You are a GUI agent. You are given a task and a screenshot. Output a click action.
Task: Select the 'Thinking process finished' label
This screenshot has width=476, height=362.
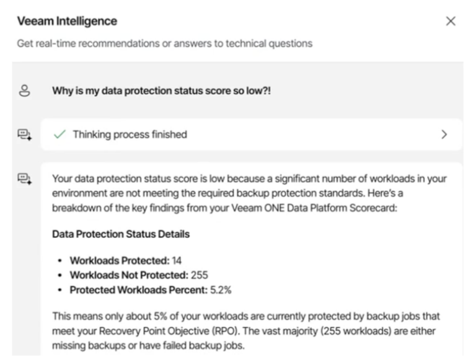[130, 135]
